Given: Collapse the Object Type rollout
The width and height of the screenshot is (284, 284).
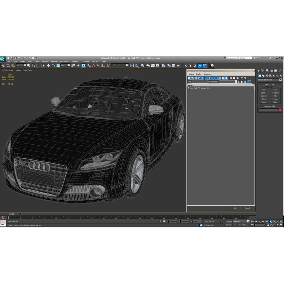Looking at the screenshot, I should pyautogui.click(x=270, y=84).
